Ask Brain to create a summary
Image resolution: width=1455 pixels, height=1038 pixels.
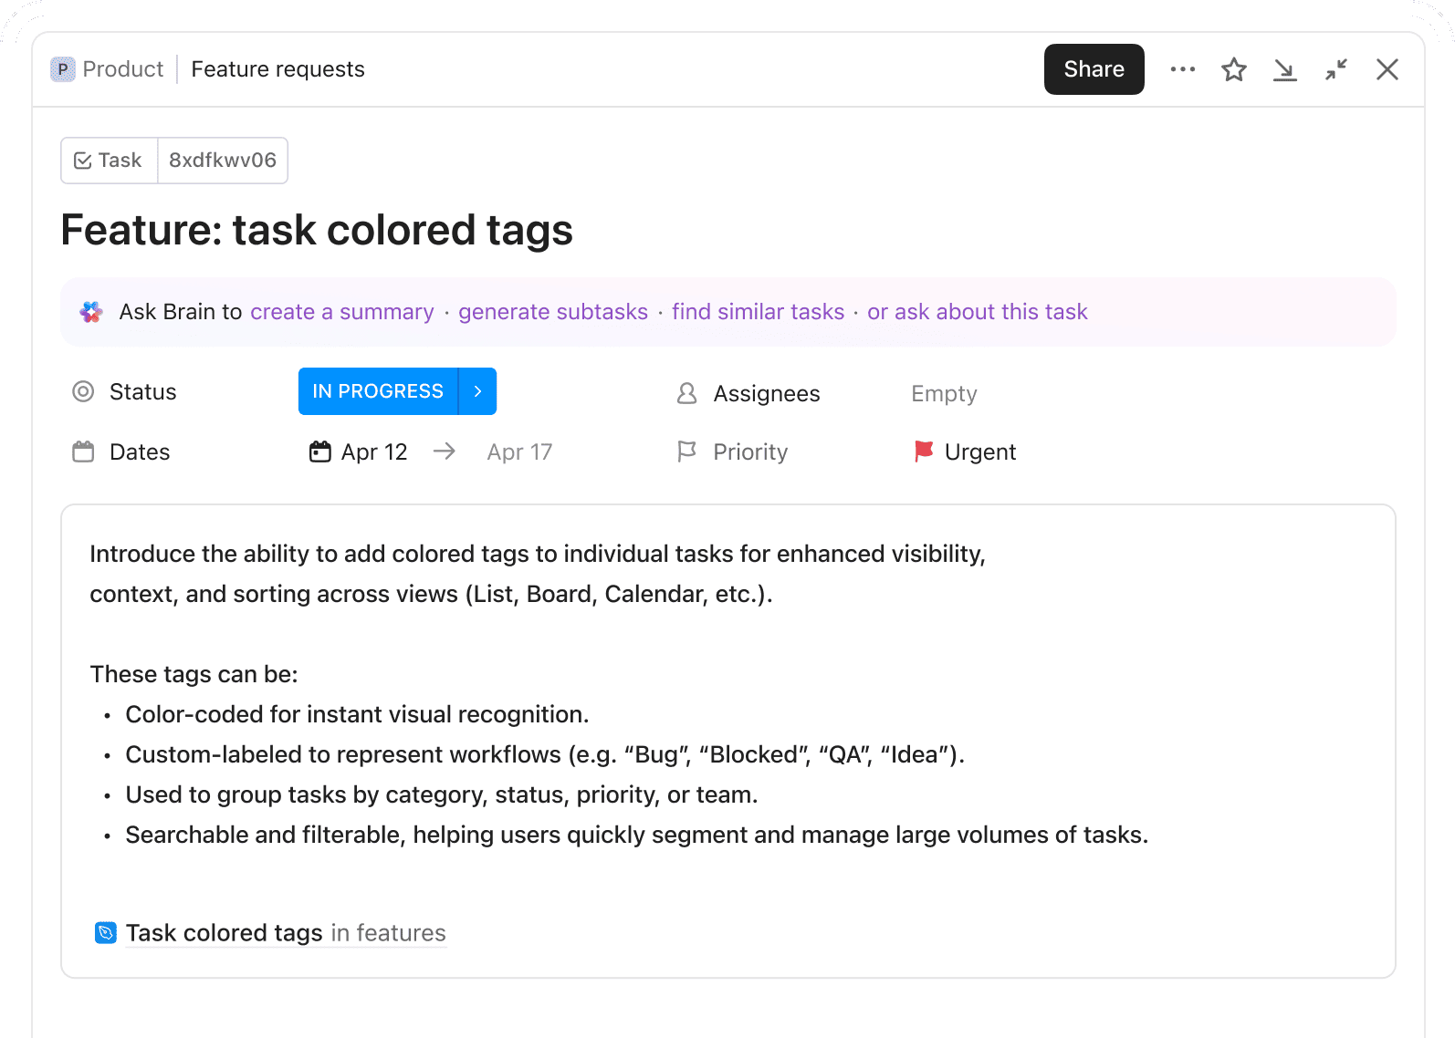pos(342,312)
